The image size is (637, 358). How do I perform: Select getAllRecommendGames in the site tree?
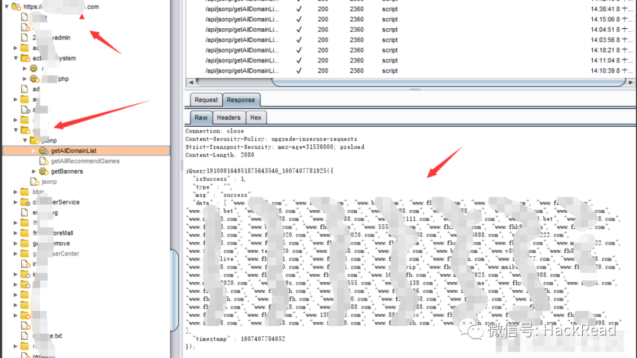coord(85,161)
